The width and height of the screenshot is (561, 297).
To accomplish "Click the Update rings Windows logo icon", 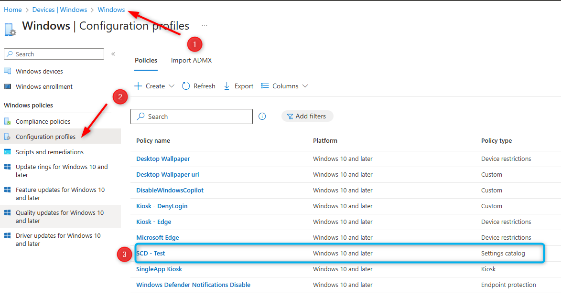I will pos(7,167).
